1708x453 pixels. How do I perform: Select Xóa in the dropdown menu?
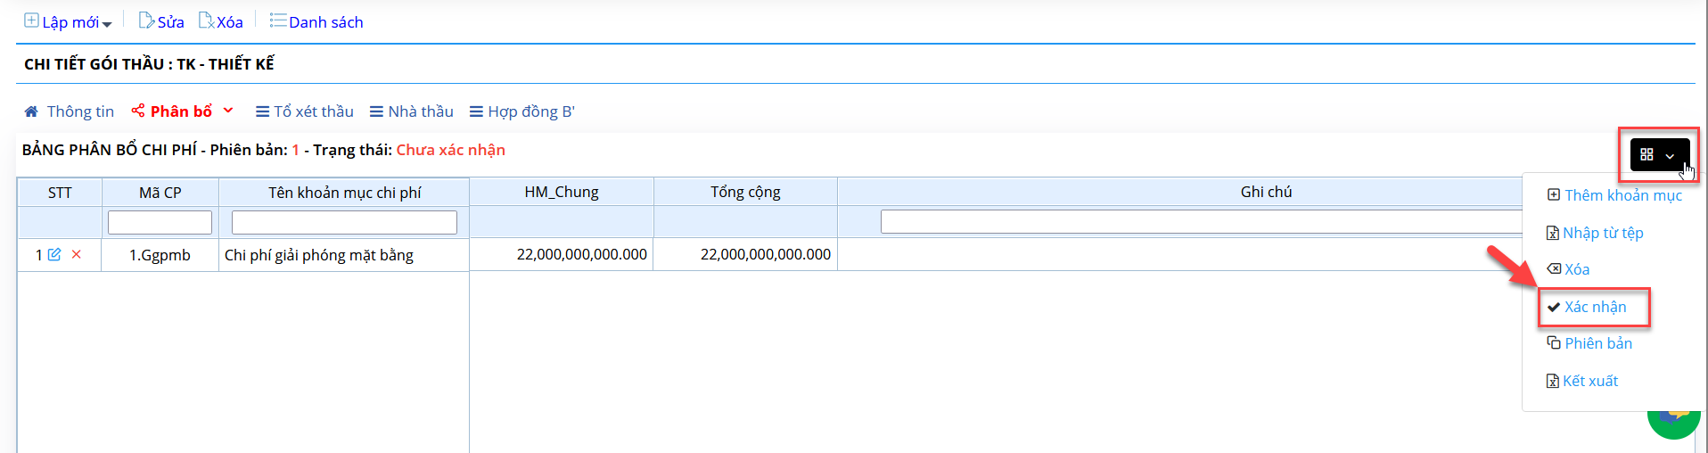click(1568, 269)
